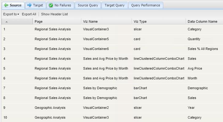Select the VisualContainer5 cell
223x122 pixels.
pyautogui.click(x=96, y=39)
